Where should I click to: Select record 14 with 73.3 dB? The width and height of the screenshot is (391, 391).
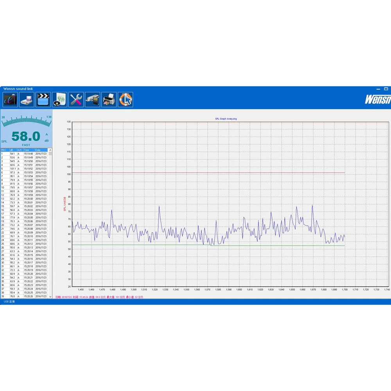point(24,203)
